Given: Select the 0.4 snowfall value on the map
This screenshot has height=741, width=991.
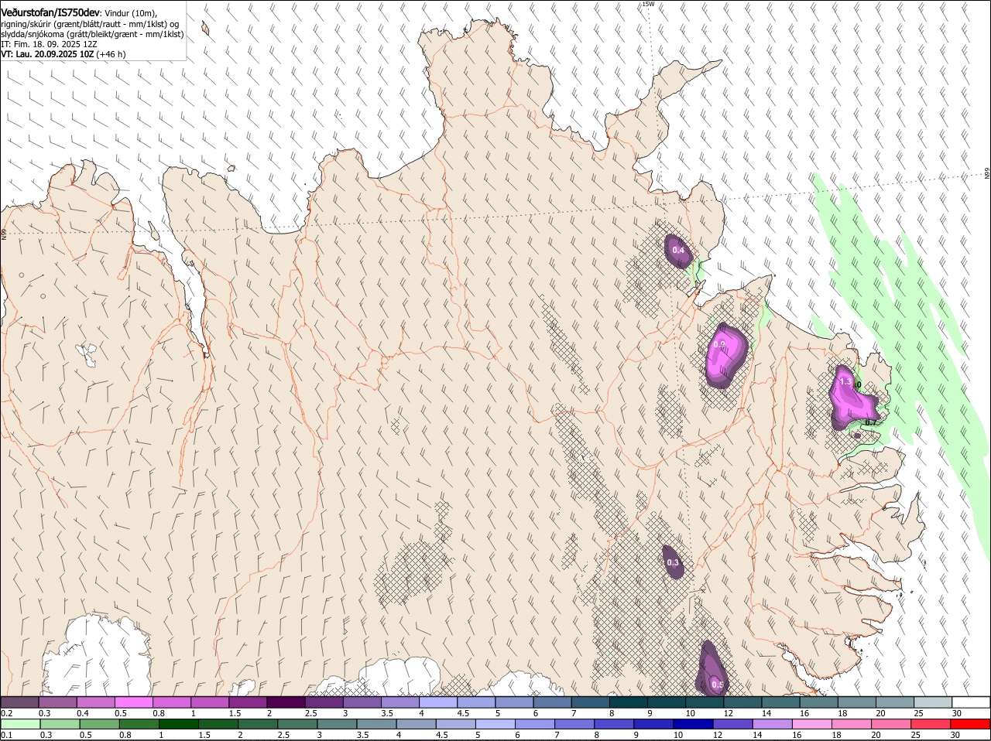Looking at the screenshot, I should tap(678, 250).
